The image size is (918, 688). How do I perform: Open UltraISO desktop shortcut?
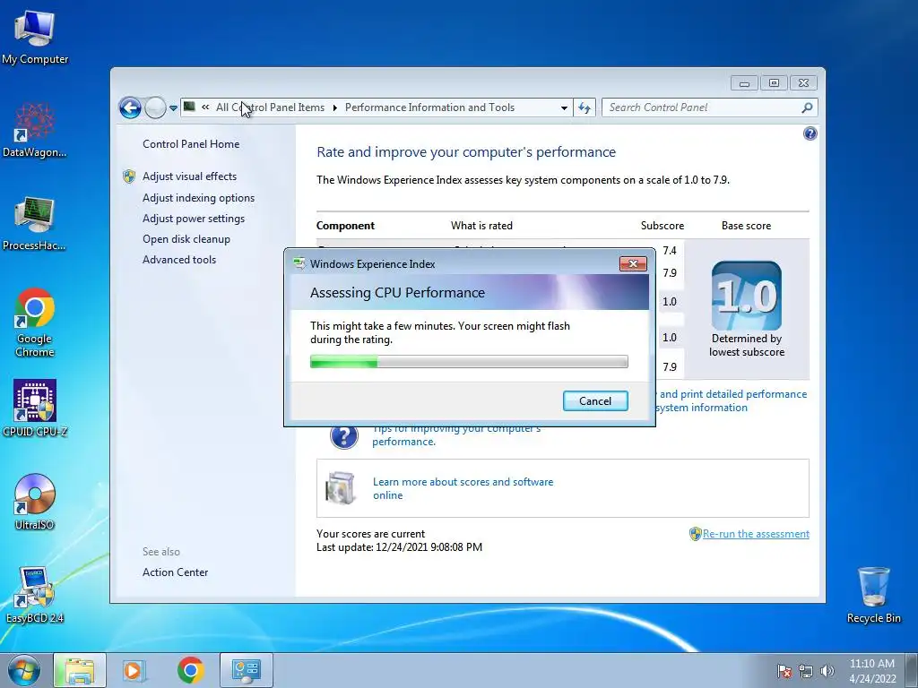point(35,502)
